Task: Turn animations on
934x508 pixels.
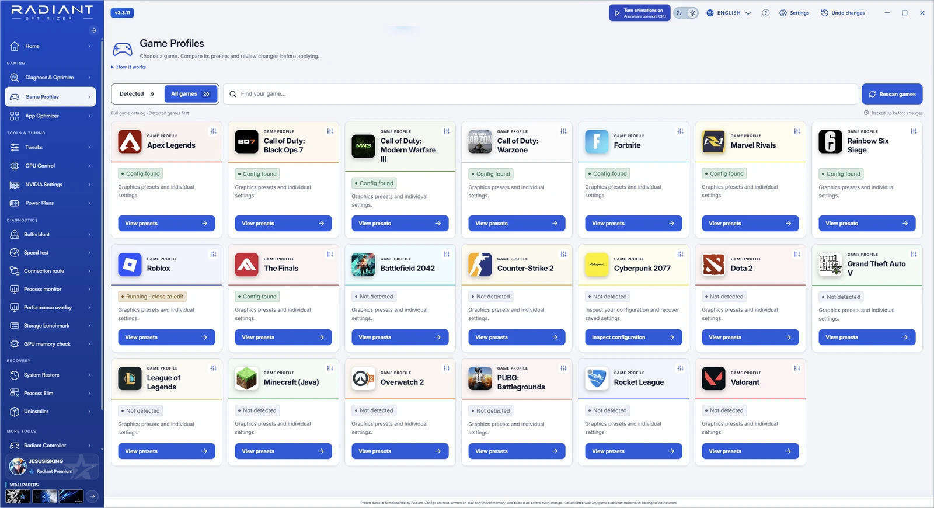Action: tap(640, 13)
